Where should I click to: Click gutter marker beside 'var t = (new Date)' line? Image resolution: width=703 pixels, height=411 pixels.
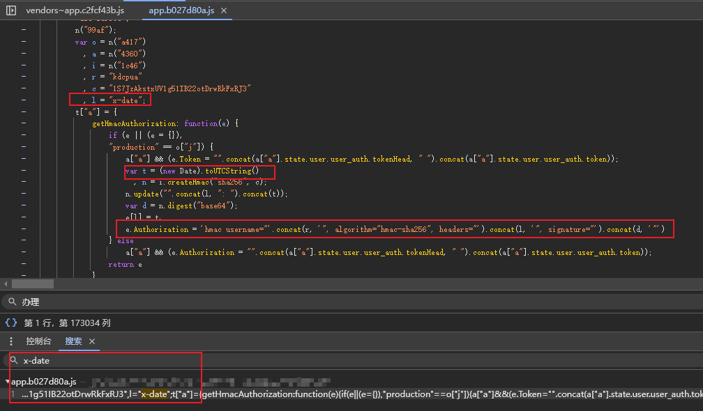[x=24, y=171]
